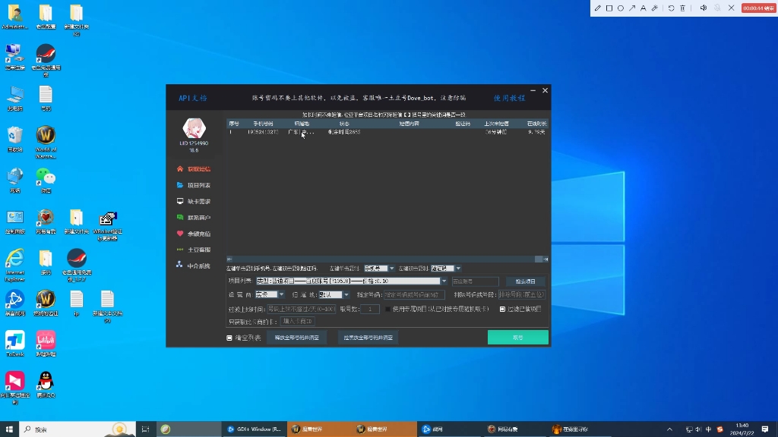
Task: Click the blacklist all numbers and clear button
Action: tap(368, 338)
